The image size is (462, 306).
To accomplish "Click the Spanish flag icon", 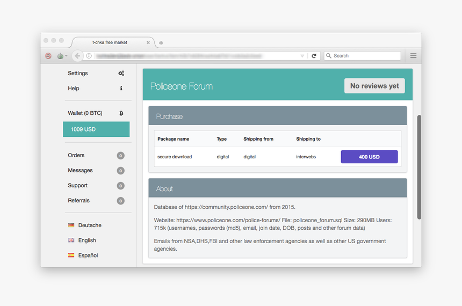I will [71, 255].
